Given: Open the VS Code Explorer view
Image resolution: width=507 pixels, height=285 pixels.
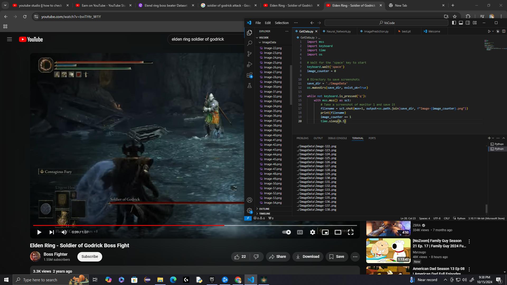Looking at the screenshot, I should coord(250,33).
